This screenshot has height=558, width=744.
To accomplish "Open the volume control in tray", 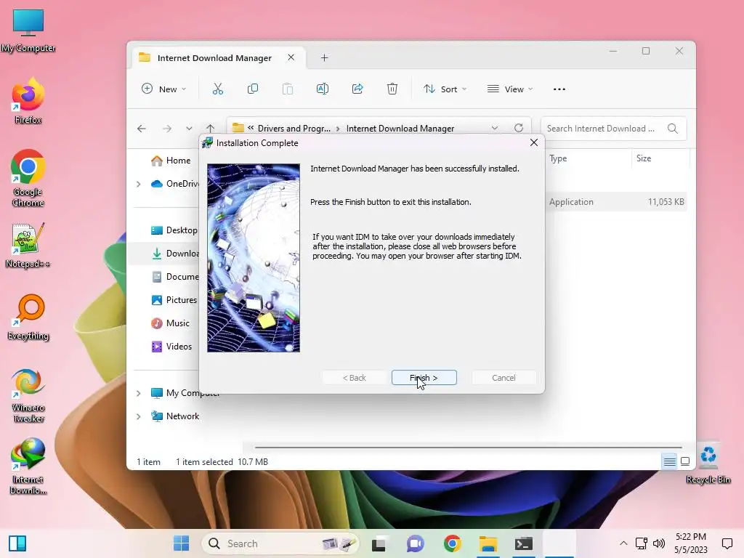I will 659,543.
